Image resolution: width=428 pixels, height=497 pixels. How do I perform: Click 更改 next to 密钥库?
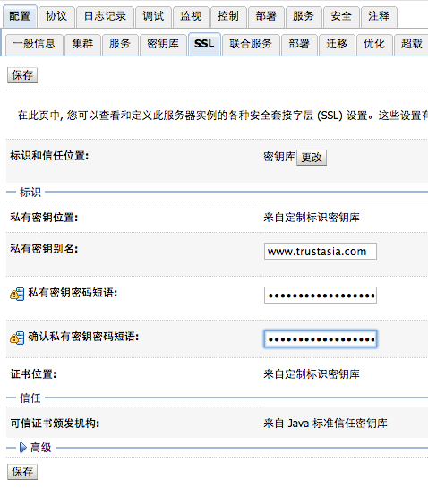click(x=312, y=158)
